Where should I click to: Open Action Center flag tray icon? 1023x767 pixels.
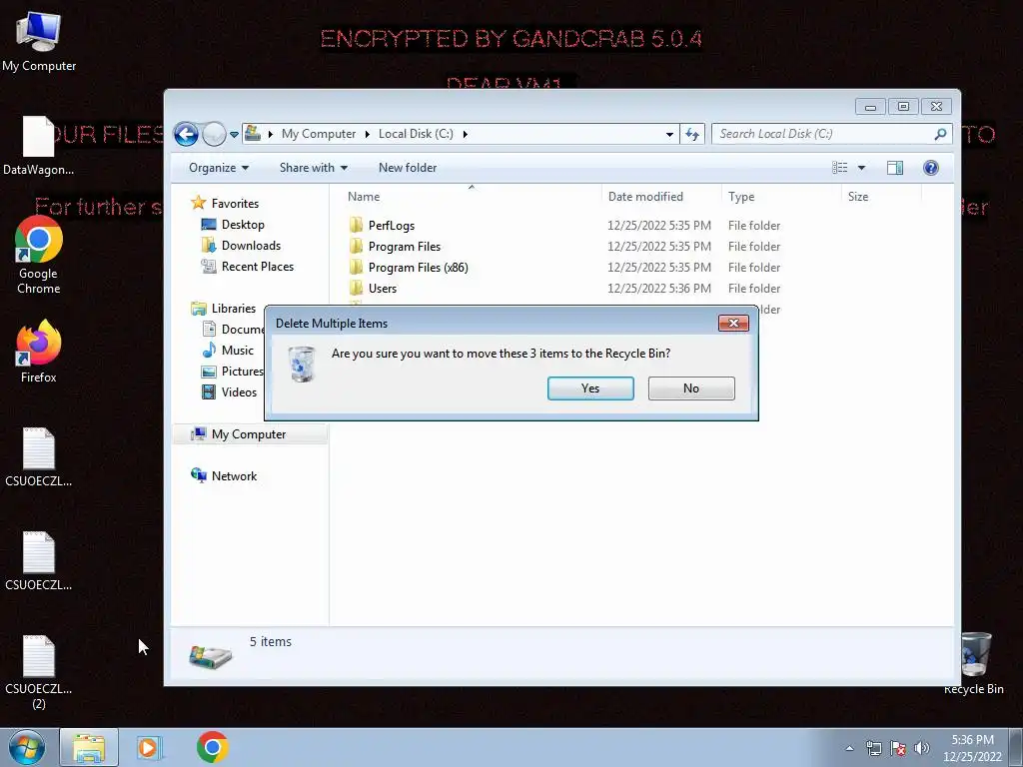[898, 749]
